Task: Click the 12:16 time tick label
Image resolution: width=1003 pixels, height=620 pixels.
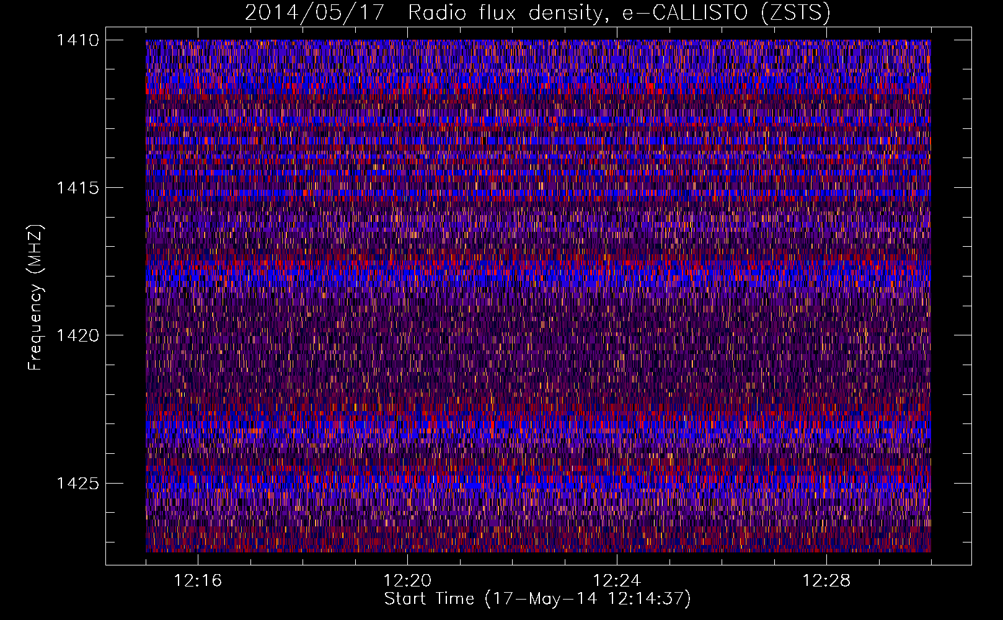Action: tap(198, 581)
